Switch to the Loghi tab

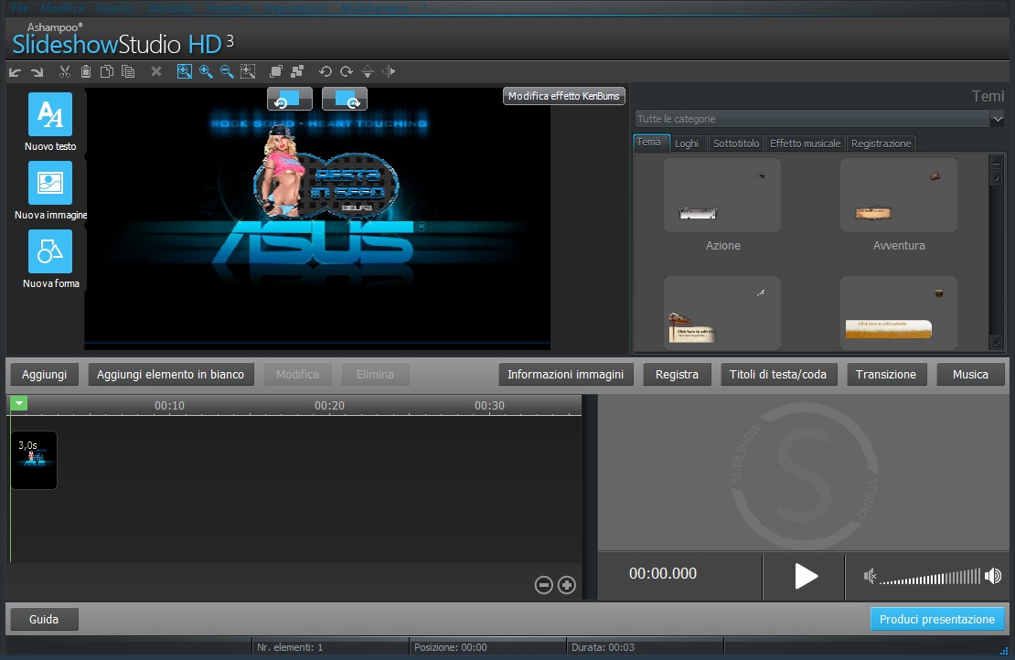(686, 143)
